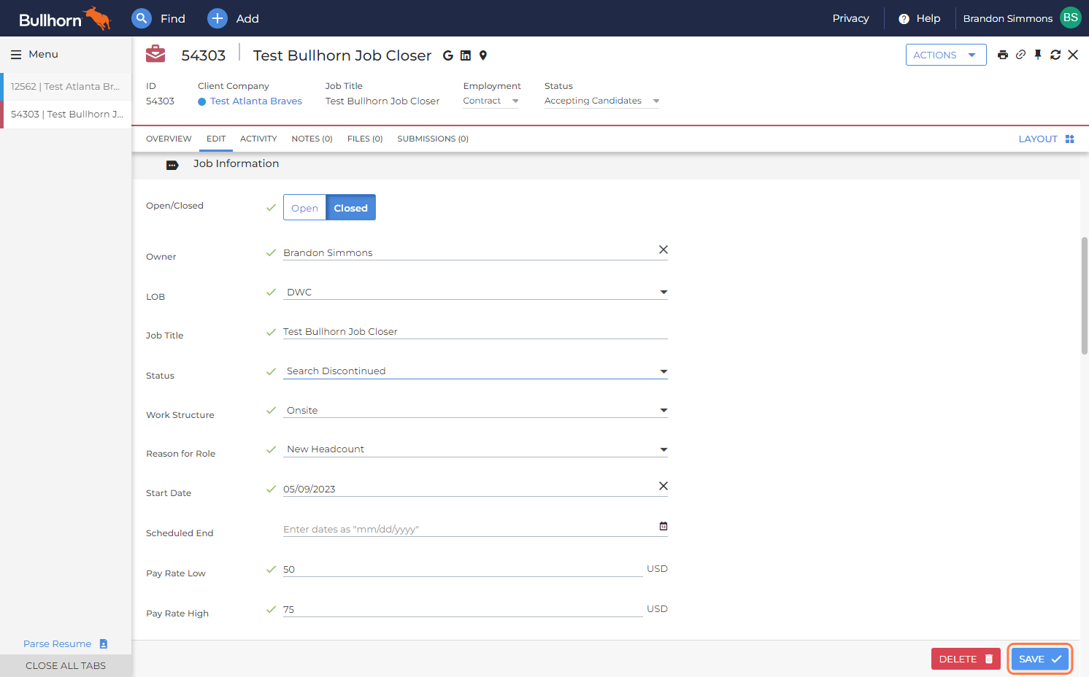
Task: Open the LOB dropdown
Action: (476, 293)
